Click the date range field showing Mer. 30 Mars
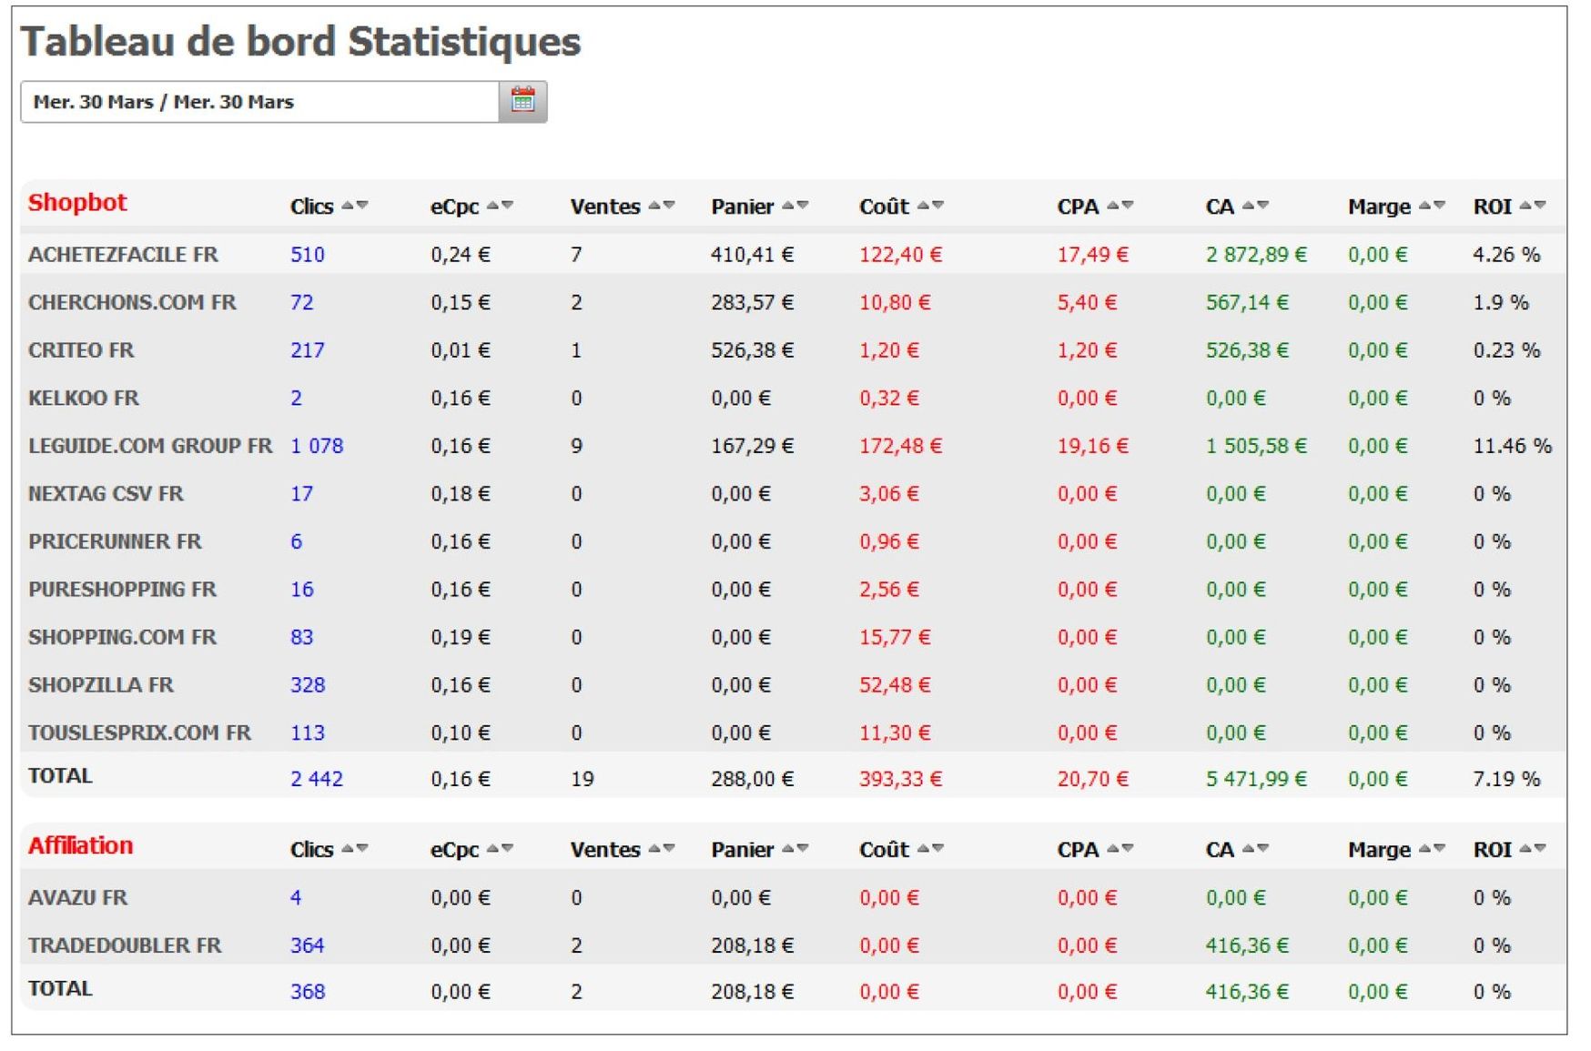This screenshot has width=1591, height=1051. (x=259, y=102)
